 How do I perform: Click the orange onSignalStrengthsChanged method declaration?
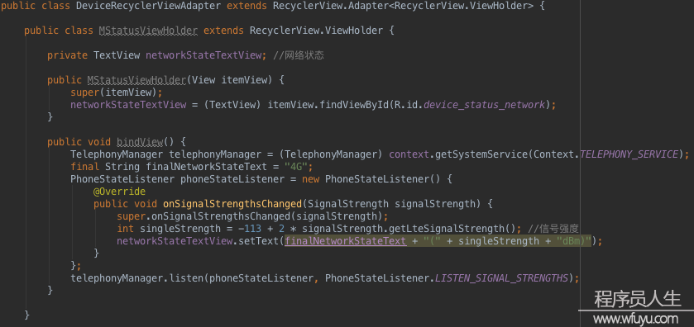point(232,204)
